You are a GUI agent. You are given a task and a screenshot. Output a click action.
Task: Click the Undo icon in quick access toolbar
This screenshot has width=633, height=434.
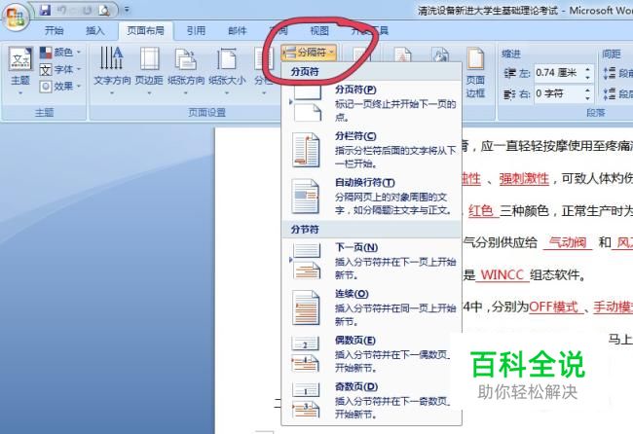(62, 11)
